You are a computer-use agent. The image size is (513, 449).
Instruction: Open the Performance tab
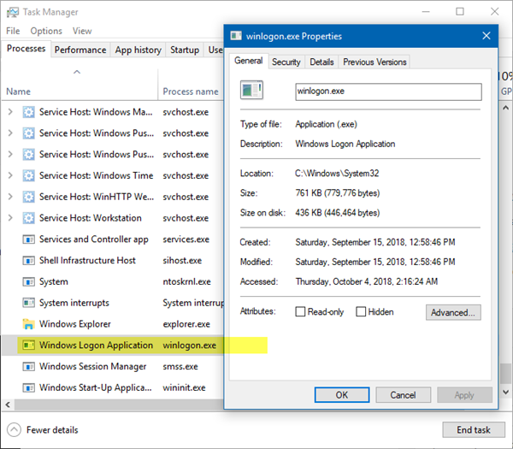click(80, 50)
